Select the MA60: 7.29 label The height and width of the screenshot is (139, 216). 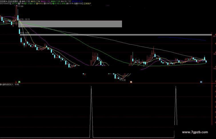tap(55, 1)
